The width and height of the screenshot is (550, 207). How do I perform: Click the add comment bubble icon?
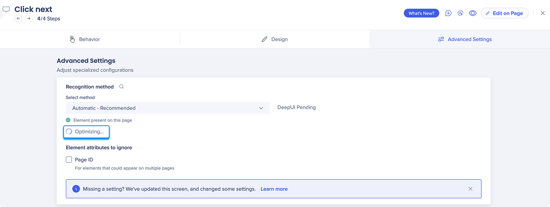point(448,13)
